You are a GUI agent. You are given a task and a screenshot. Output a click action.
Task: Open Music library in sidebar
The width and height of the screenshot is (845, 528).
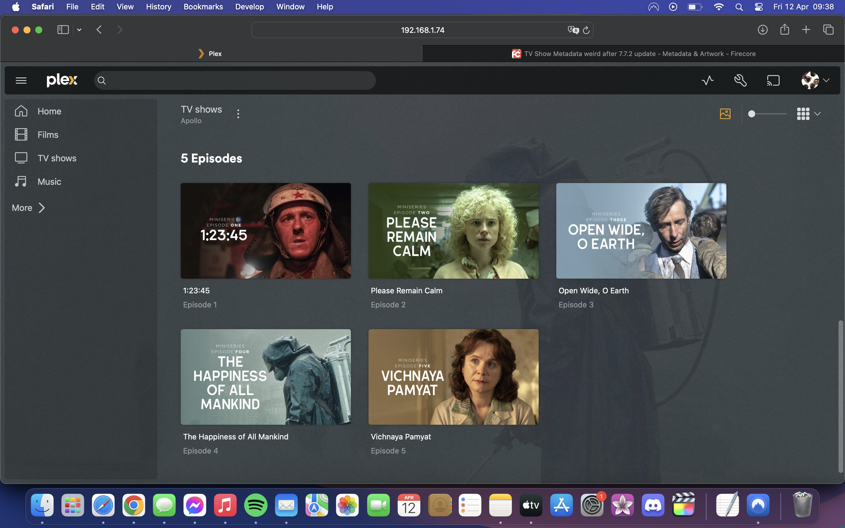pos(49,182)
